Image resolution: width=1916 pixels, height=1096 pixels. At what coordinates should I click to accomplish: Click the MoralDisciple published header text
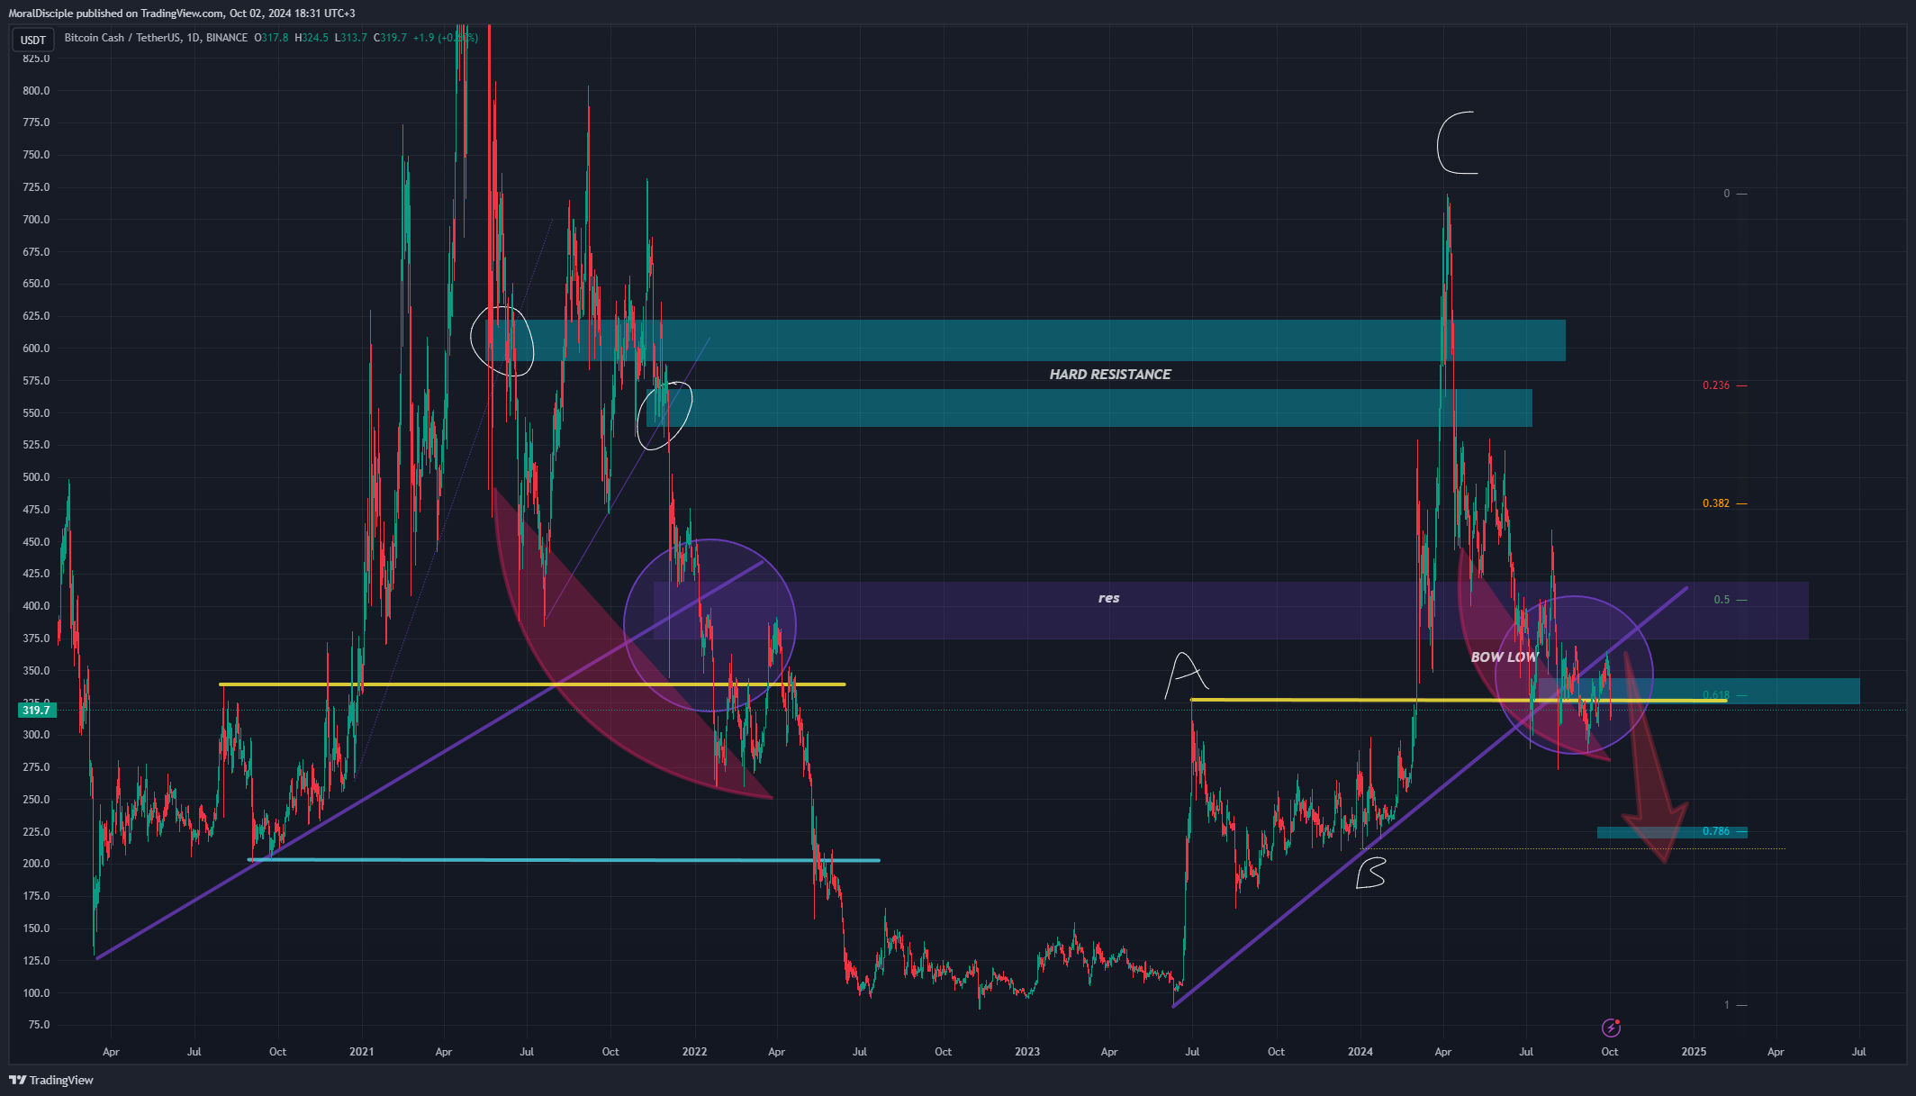pyautogui.click(x=182, y=14)
